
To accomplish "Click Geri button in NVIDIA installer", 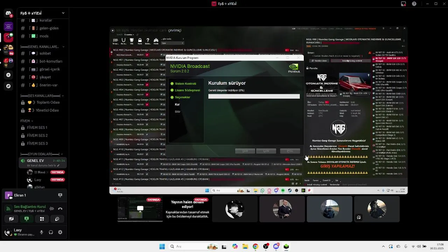I will [245, 151].
